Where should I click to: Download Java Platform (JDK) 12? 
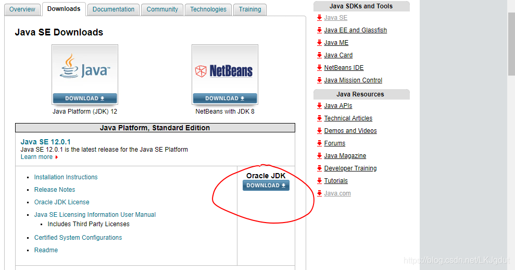(x=85, y=99)
